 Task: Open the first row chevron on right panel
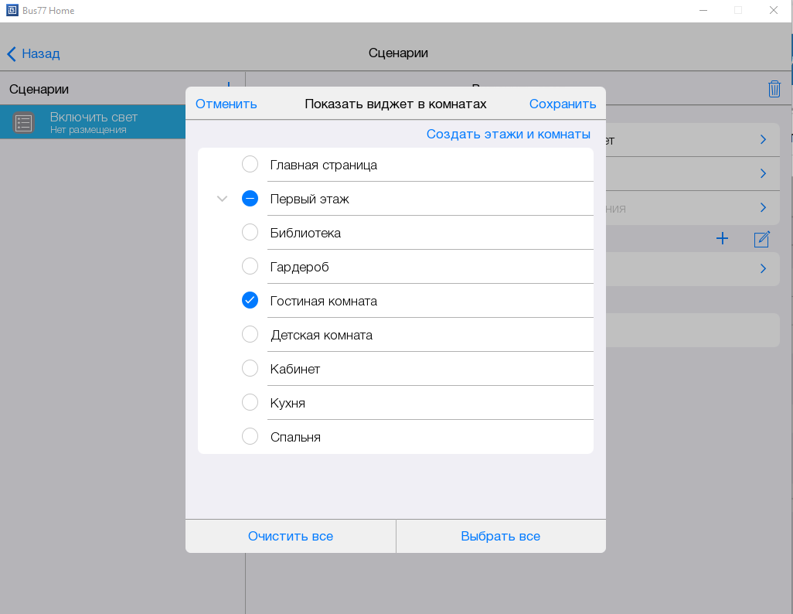pos(762,140)
